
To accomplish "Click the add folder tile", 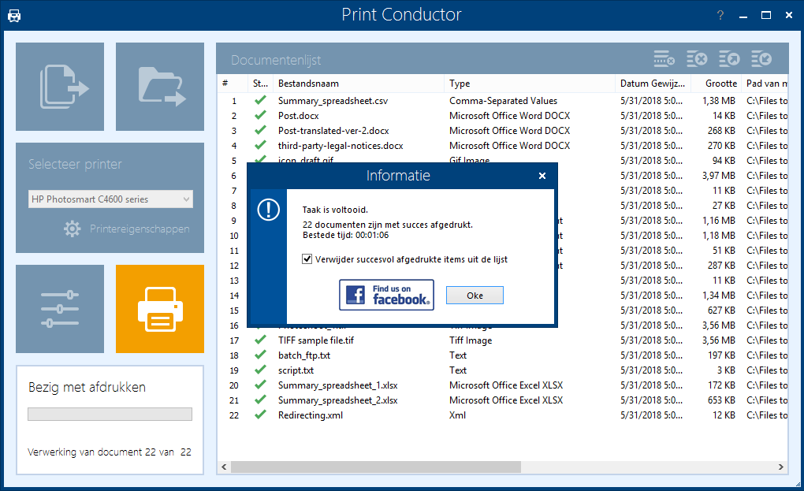I will coord(160,87).
